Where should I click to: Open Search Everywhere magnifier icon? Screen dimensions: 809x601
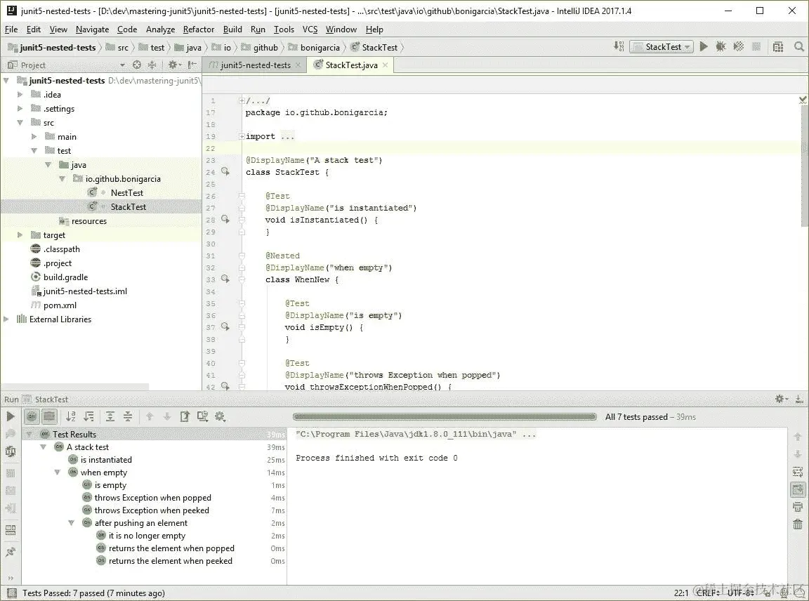[798, 47]
